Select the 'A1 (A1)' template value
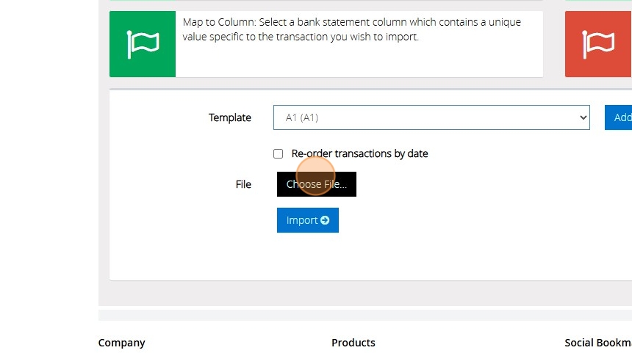This screenshot has height=353, width=632. tap(302, 117)
